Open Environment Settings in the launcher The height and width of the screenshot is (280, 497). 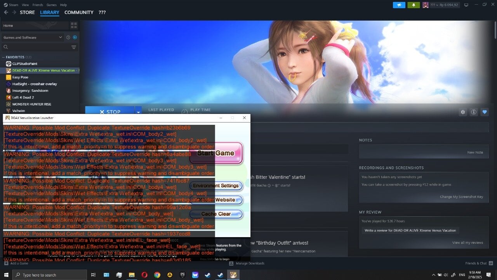(x=216, y=185)
